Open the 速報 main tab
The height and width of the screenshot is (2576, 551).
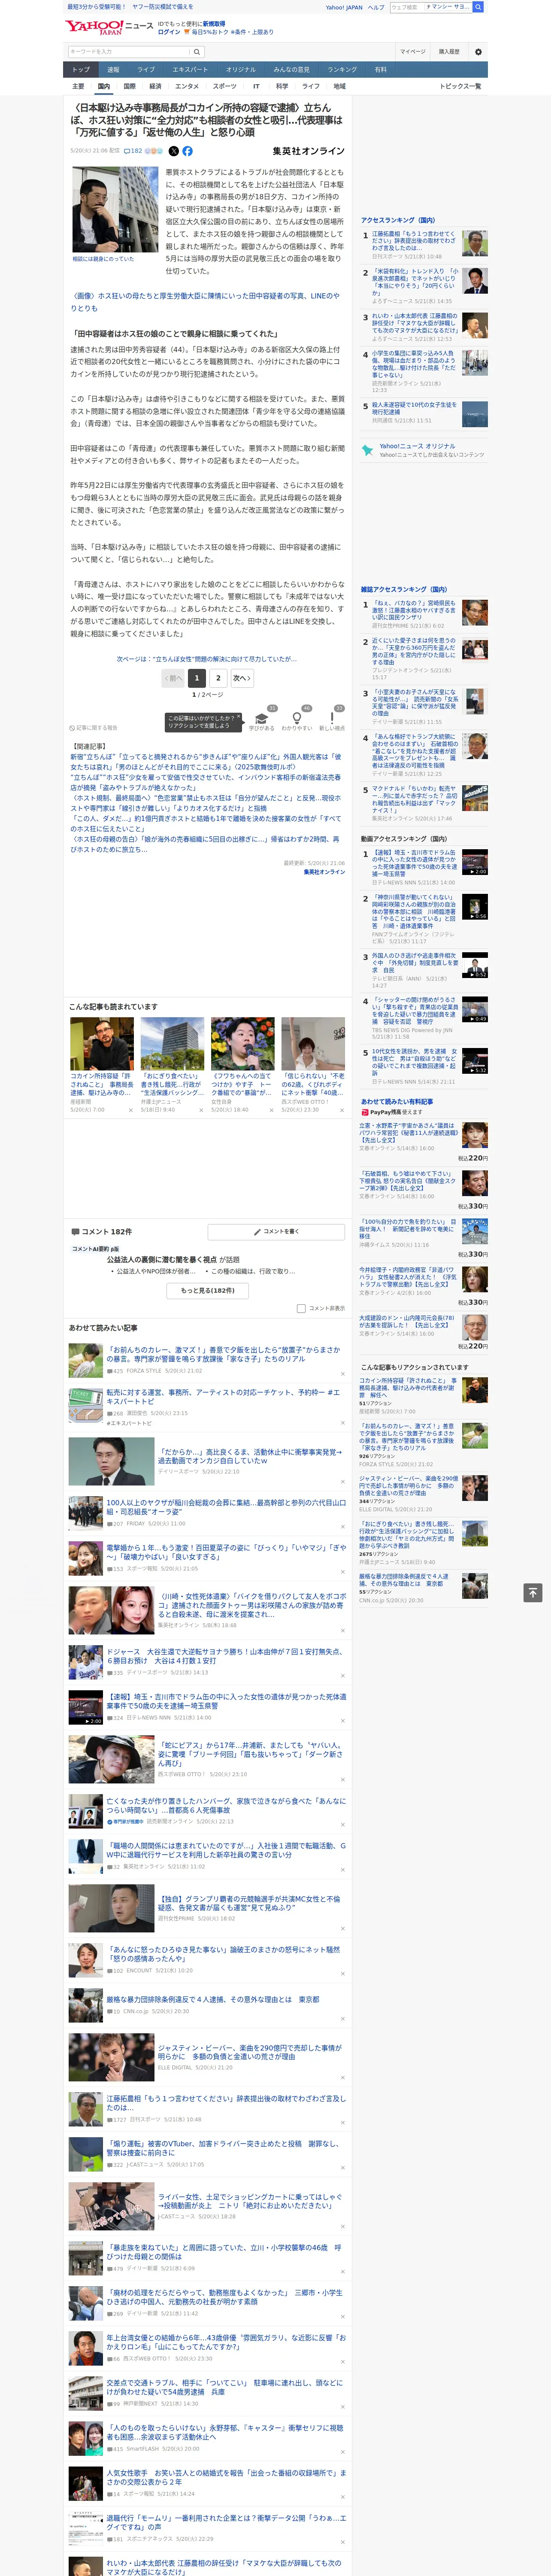click(113, 70)
